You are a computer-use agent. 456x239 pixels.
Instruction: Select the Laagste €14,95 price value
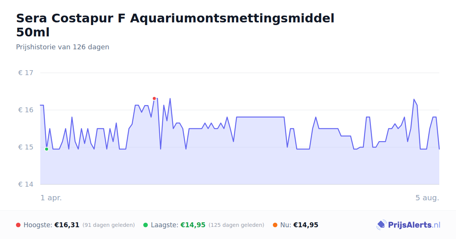click(193, 225)
